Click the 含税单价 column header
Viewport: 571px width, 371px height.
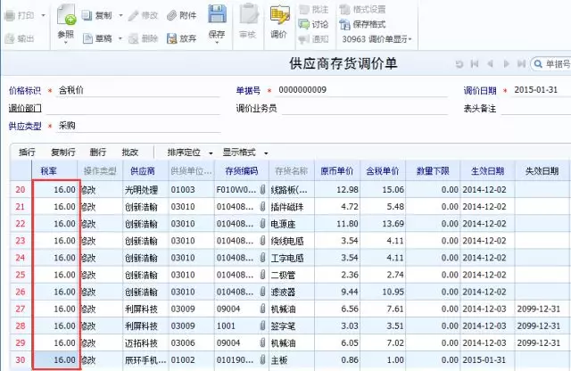pos(383,171)
